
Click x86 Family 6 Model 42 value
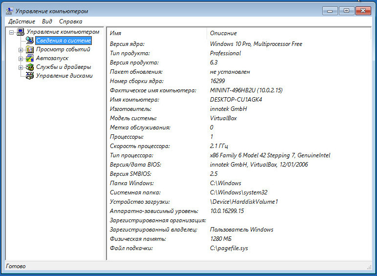tap(270, 155)
